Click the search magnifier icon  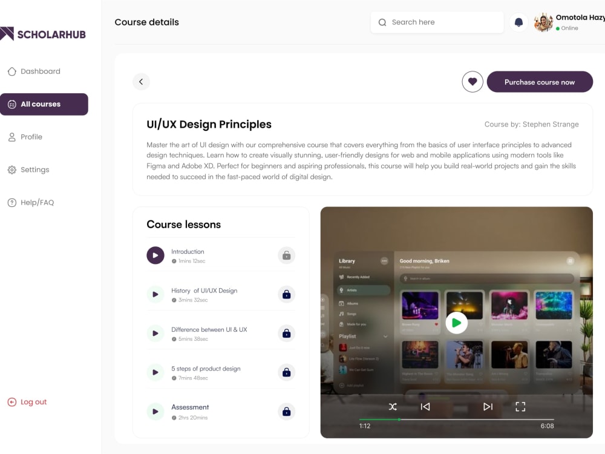pos(382,22)
